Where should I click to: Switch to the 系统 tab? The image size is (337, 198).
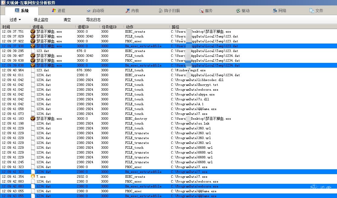click(x=22, y=11)
